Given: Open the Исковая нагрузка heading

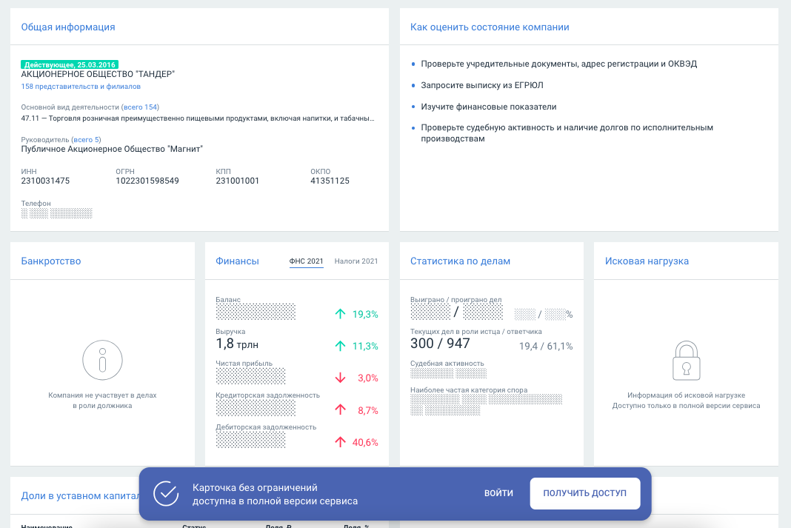Looking at the screenshot, I should click(x=647, y=261).
